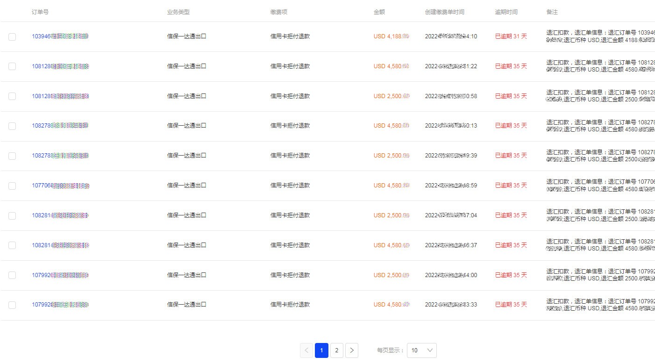Select page 1 in pagination
Viewport: 655px width, 364px height.
[x=321, y=350]
